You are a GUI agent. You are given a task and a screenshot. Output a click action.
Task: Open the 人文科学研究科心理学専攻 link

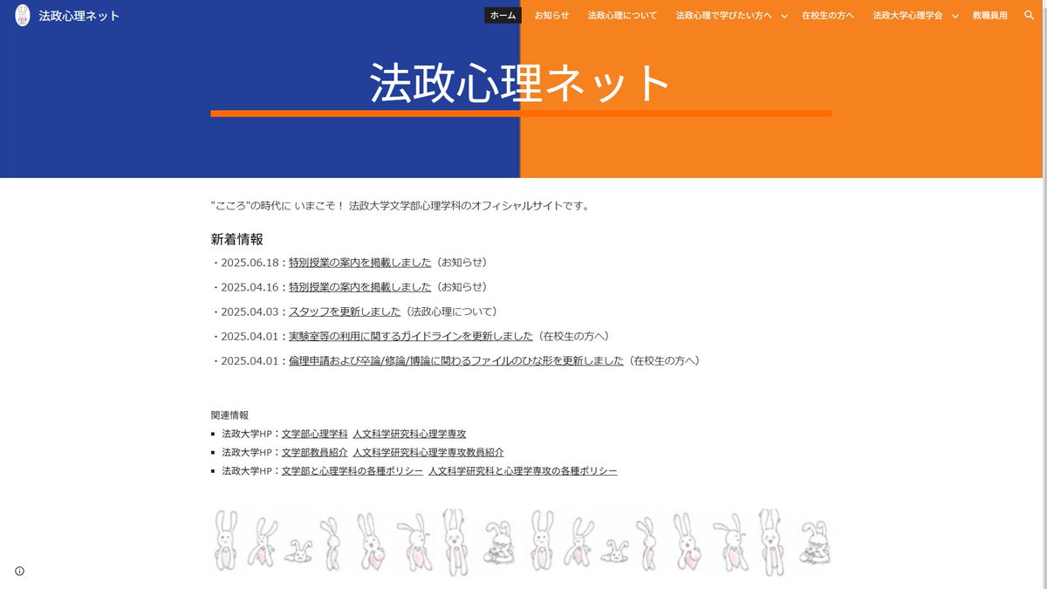point(410,433)
